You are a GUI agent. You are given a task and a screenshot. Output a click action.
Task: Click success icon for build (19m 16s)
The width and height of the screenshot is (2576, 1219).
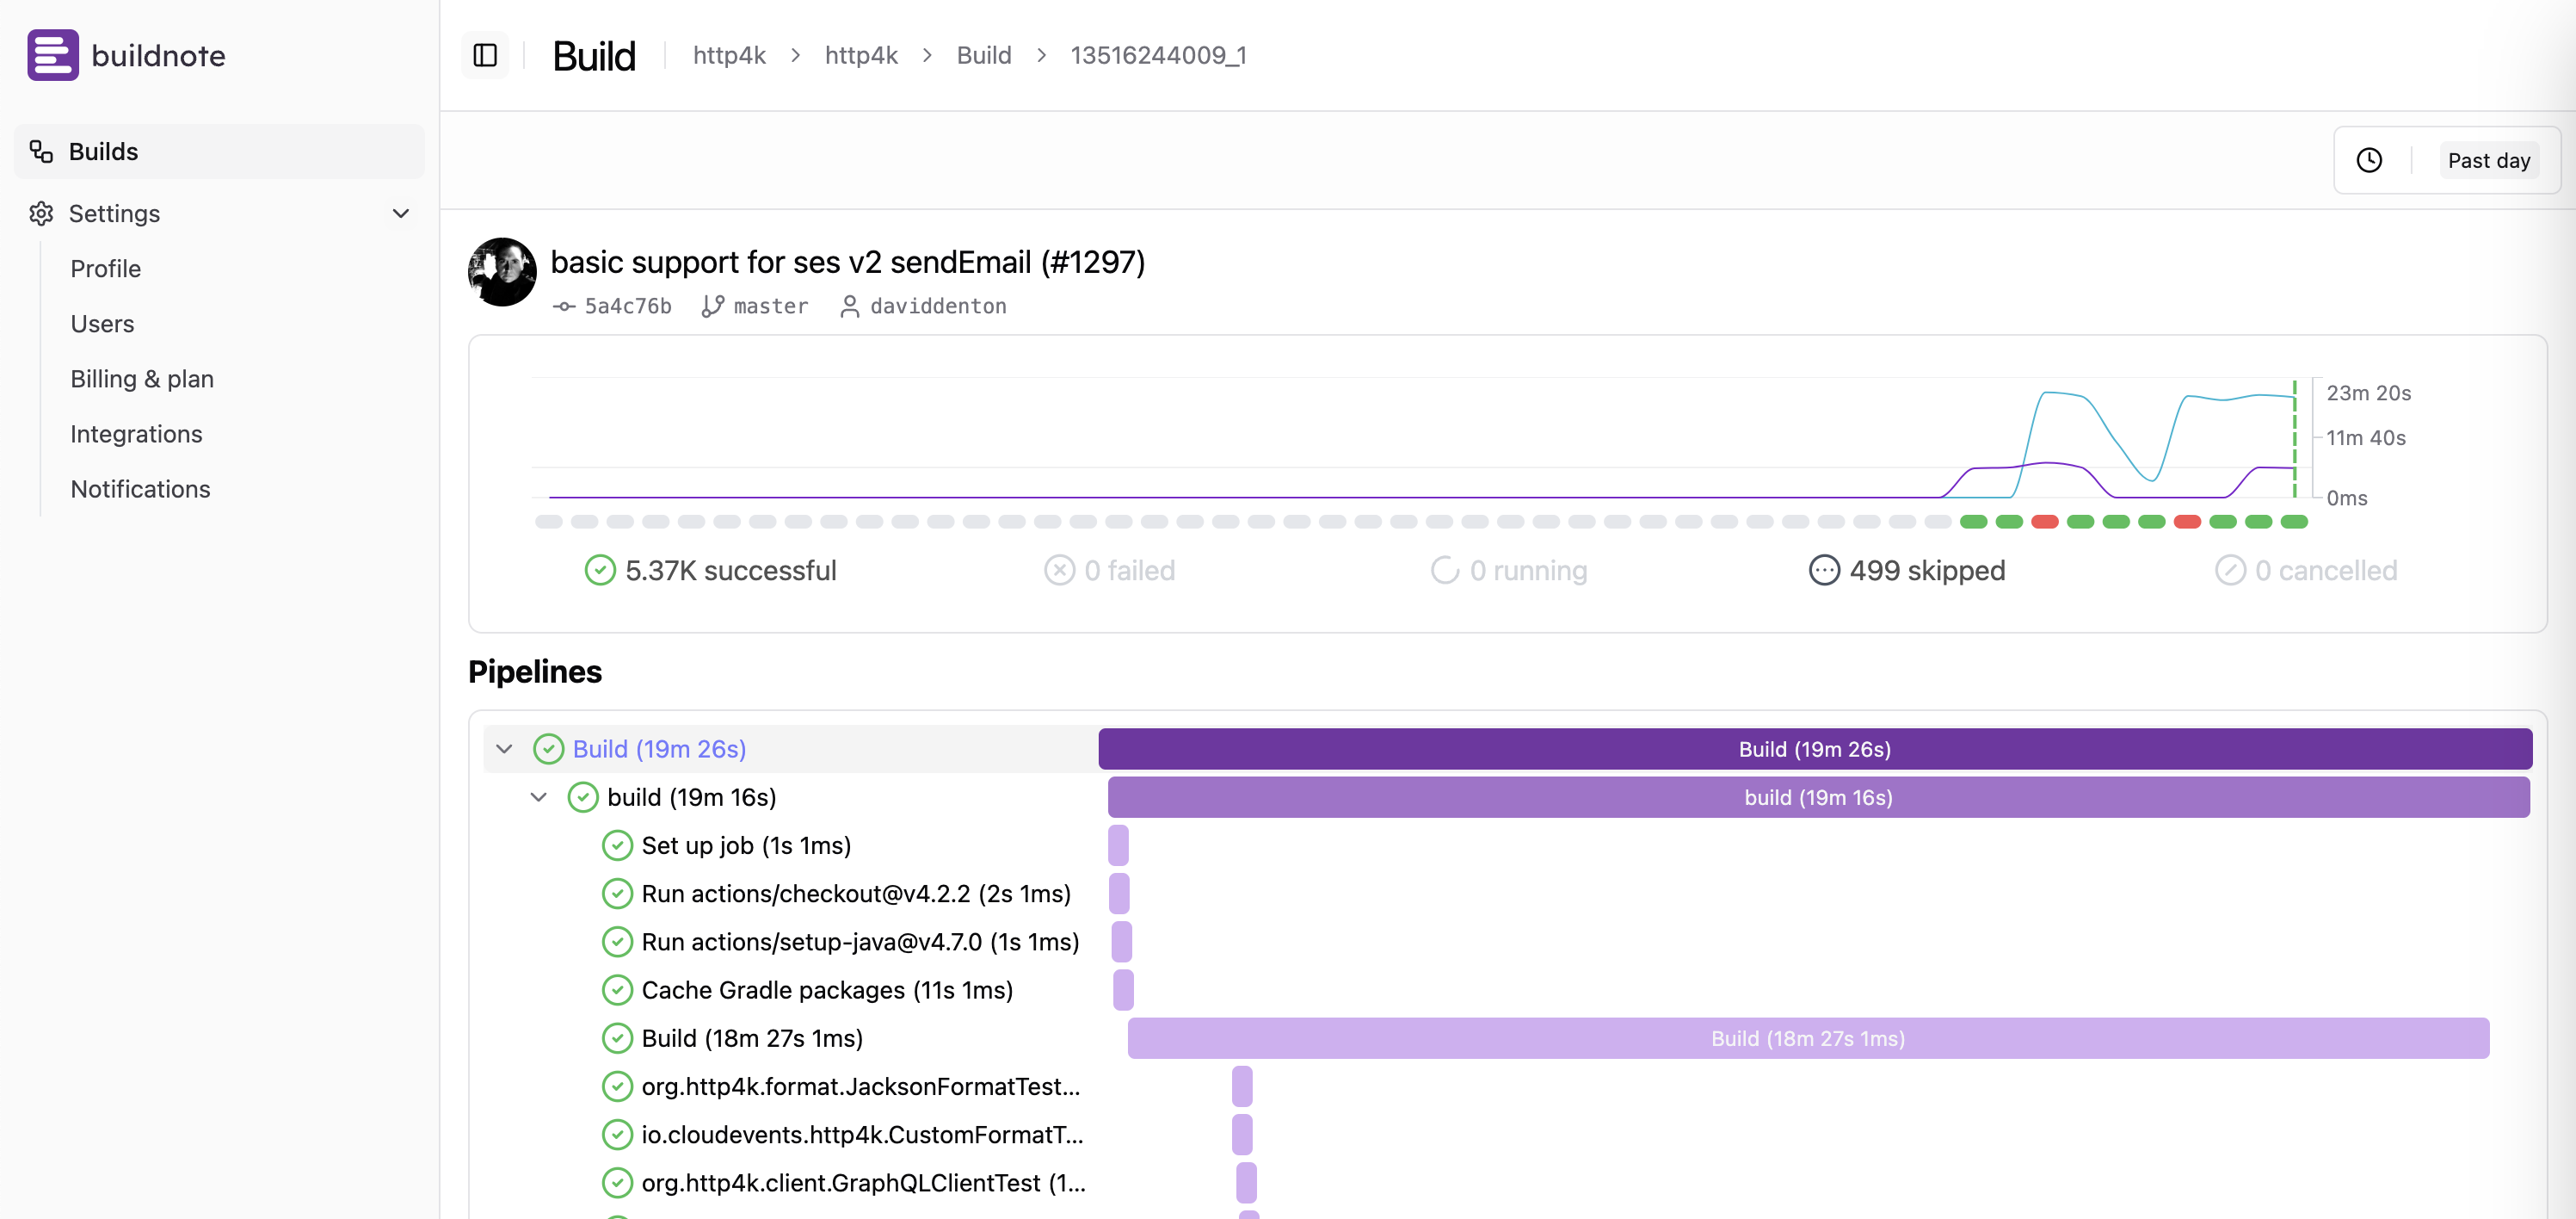coord(583,796)
